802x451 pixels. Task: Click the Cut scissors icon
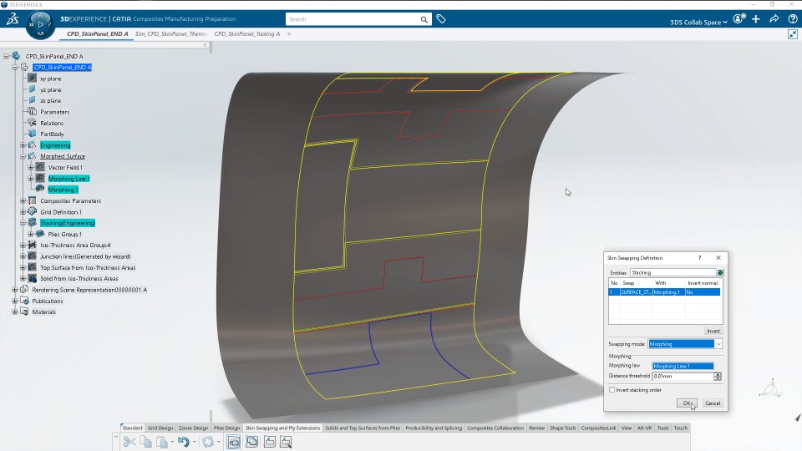129,442
